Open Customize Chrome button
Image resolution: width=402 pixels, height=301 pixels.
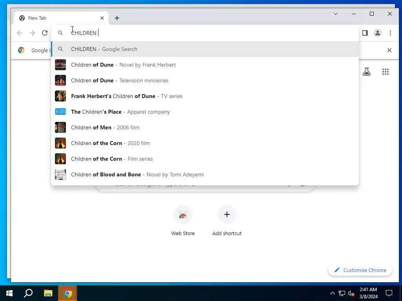point(360,270)
